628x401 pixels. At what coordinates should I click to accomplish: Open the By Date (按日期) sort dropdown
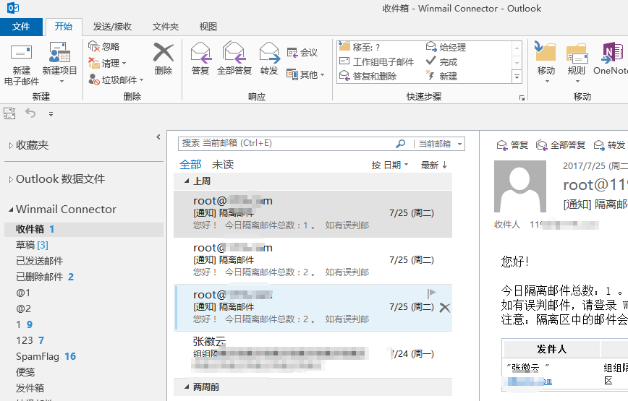click(390, 165)
